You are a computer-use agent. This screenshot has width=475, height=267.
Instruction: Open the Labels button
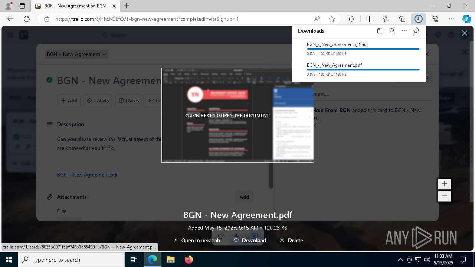[x=98, y=100]
